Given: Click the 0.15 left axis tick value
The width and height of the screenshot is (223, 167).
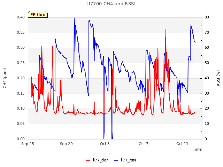Looking at the screenshot, I should [21, 94].
